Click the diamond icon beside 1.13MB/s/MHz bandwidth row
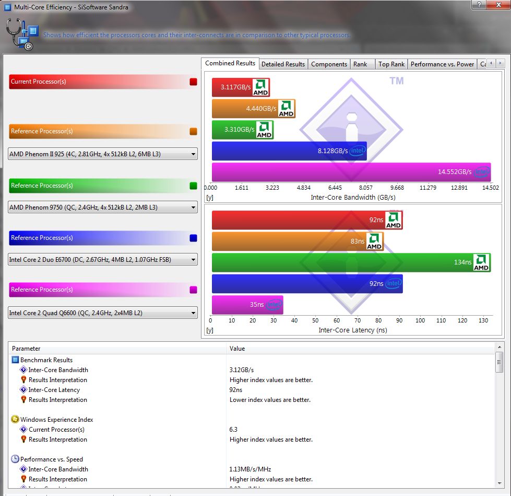511x496 pixels. pos(23,469)
